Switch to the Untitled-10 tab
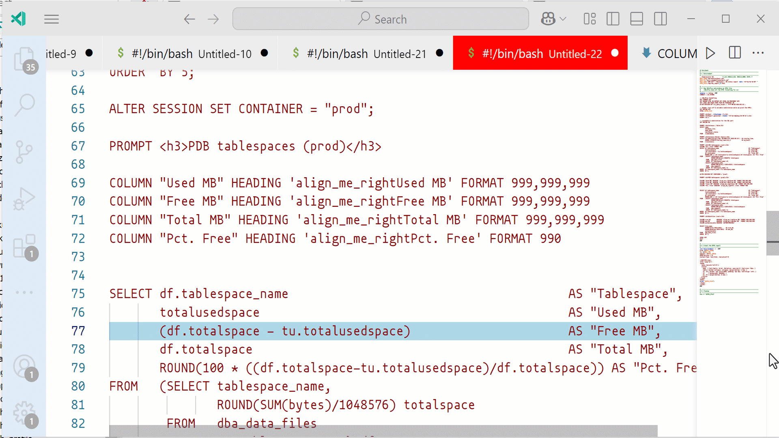Screen dimensions: 779x438 [191, 53]
